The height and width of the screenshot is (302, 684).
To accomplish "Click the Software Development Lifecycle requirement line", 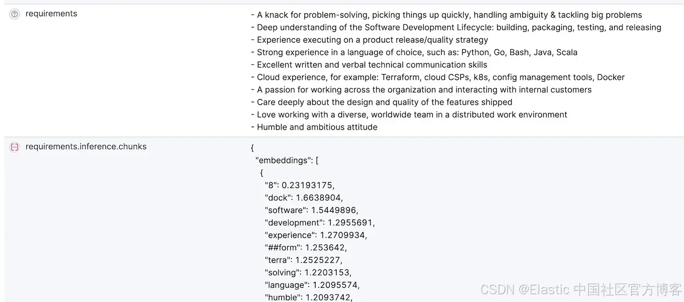I will coord(456,27).
